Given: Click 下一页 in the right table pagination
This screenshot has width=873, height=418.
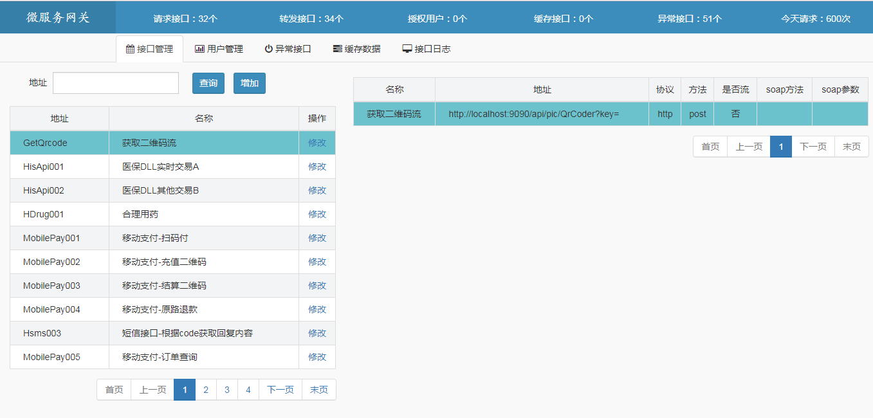Looking at the screenshot, I should click(813, 147).
